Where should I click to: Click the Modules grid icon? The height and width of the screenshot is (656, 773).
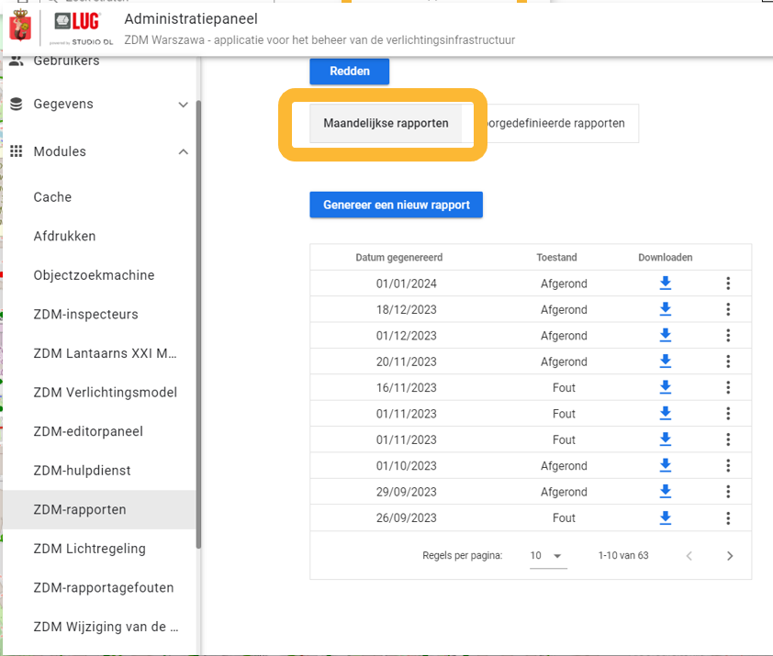(17, 151)
